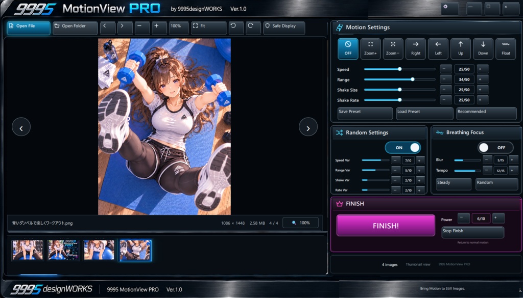Zoom in with the toolbar plus button

159,28
